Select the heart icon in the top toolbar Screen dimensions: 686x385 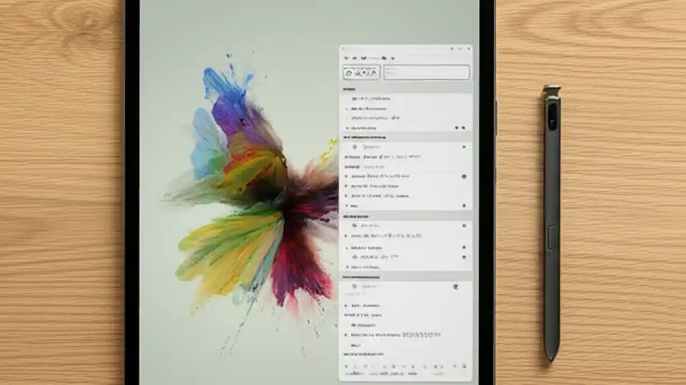pyautogui.click(x=363, y=58)
